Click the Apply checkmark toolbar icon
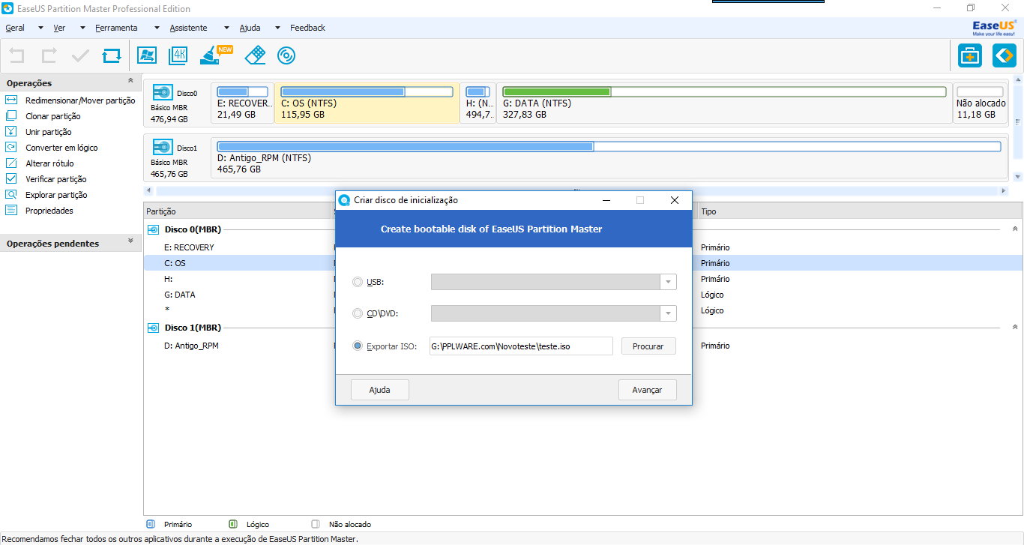 (x=80, y=55)
